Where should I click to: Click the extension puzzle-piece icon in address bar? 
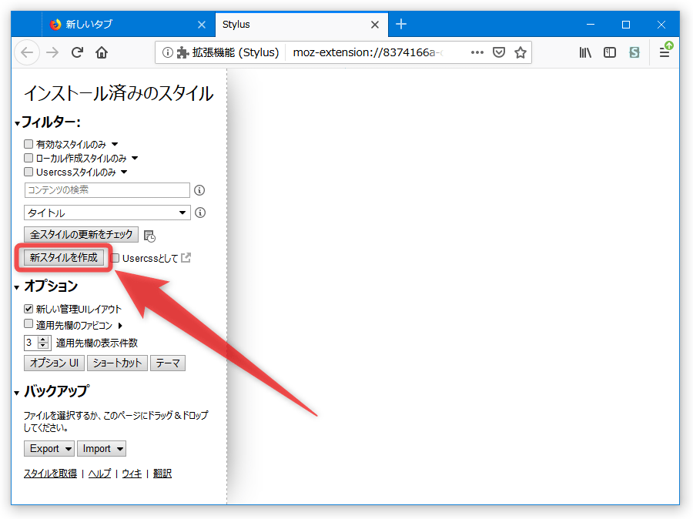coord(182,52)
